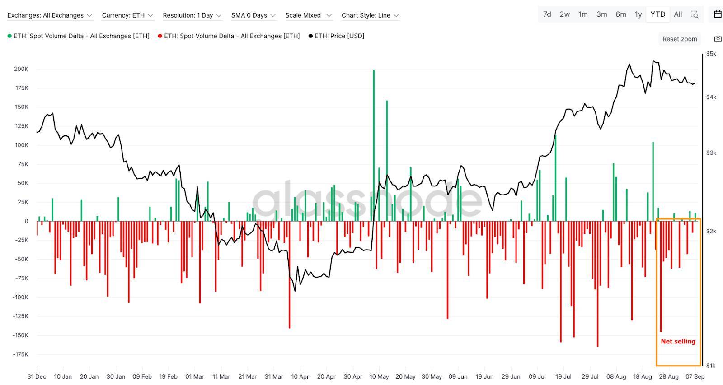
Task: Select the 1y time range
Action: click(x=638, y=14)
